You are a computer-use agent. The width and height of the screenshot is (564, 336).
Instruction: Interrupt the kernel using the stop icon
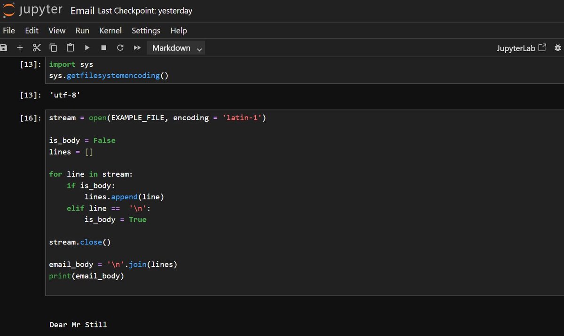click(x=103, y=47)
